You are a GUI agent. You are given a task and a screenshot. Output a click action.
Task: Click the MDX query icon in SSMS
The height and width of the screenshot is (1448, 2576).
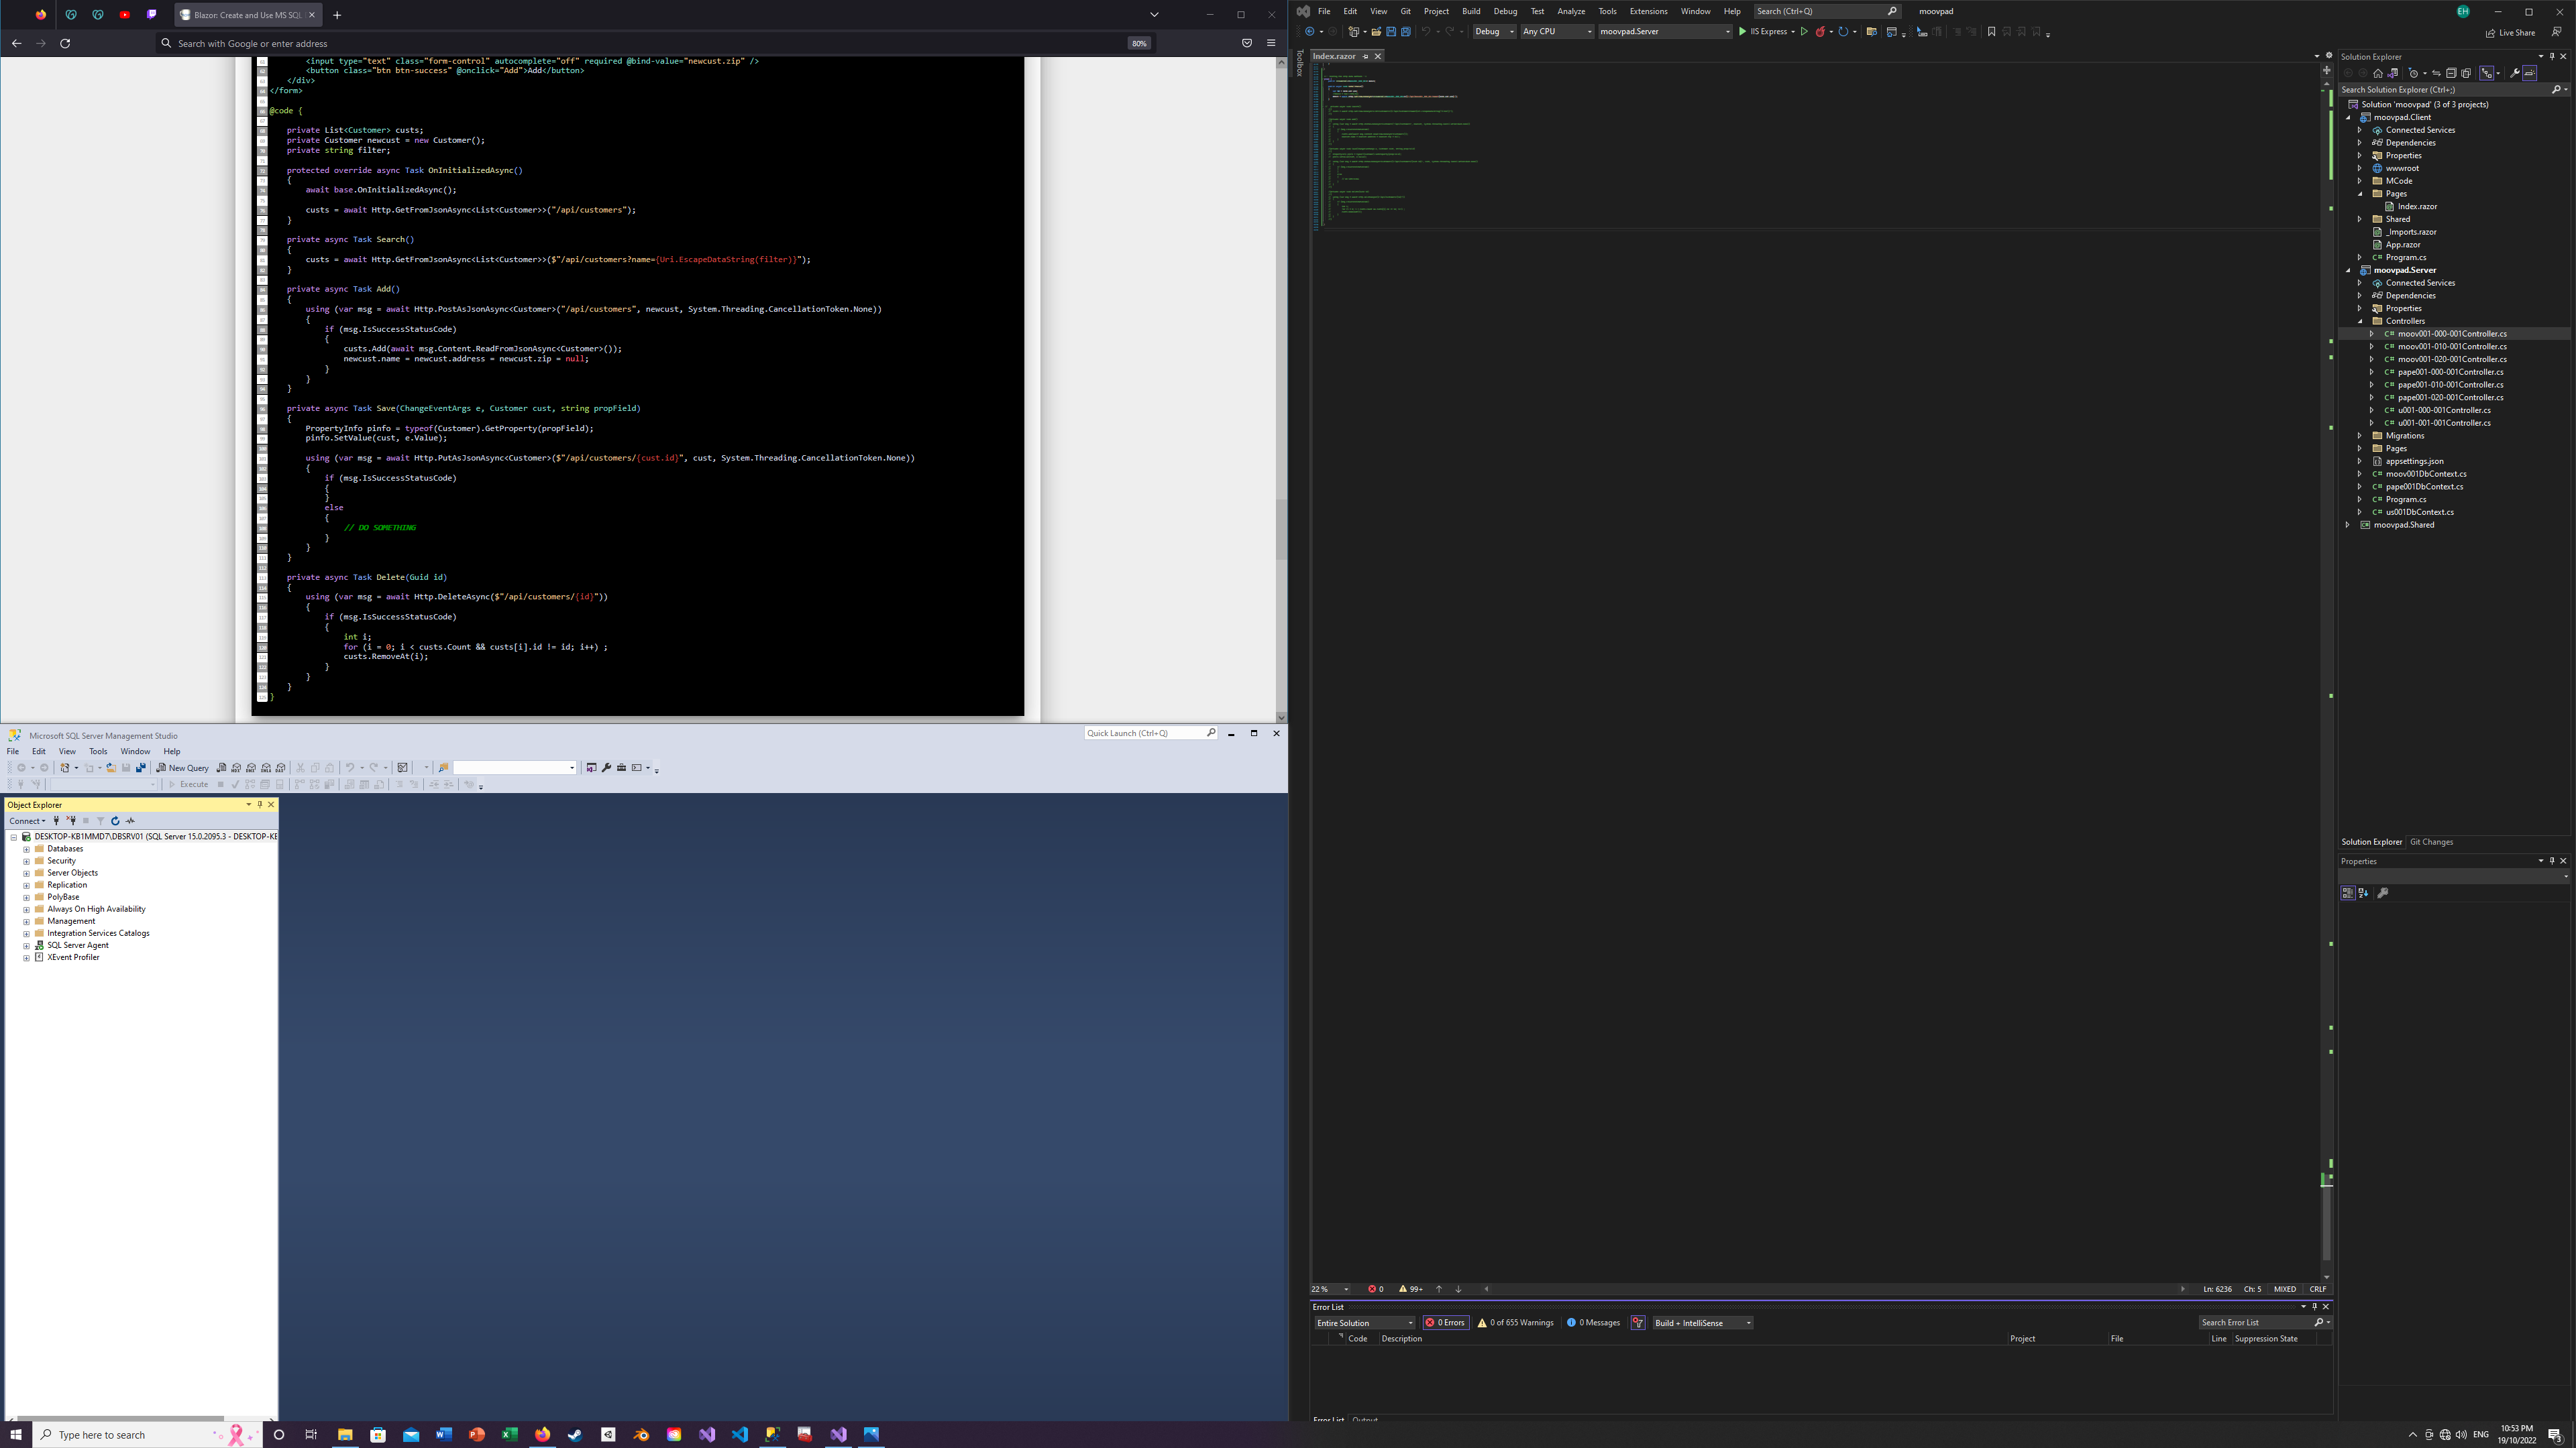pos(236,768)
